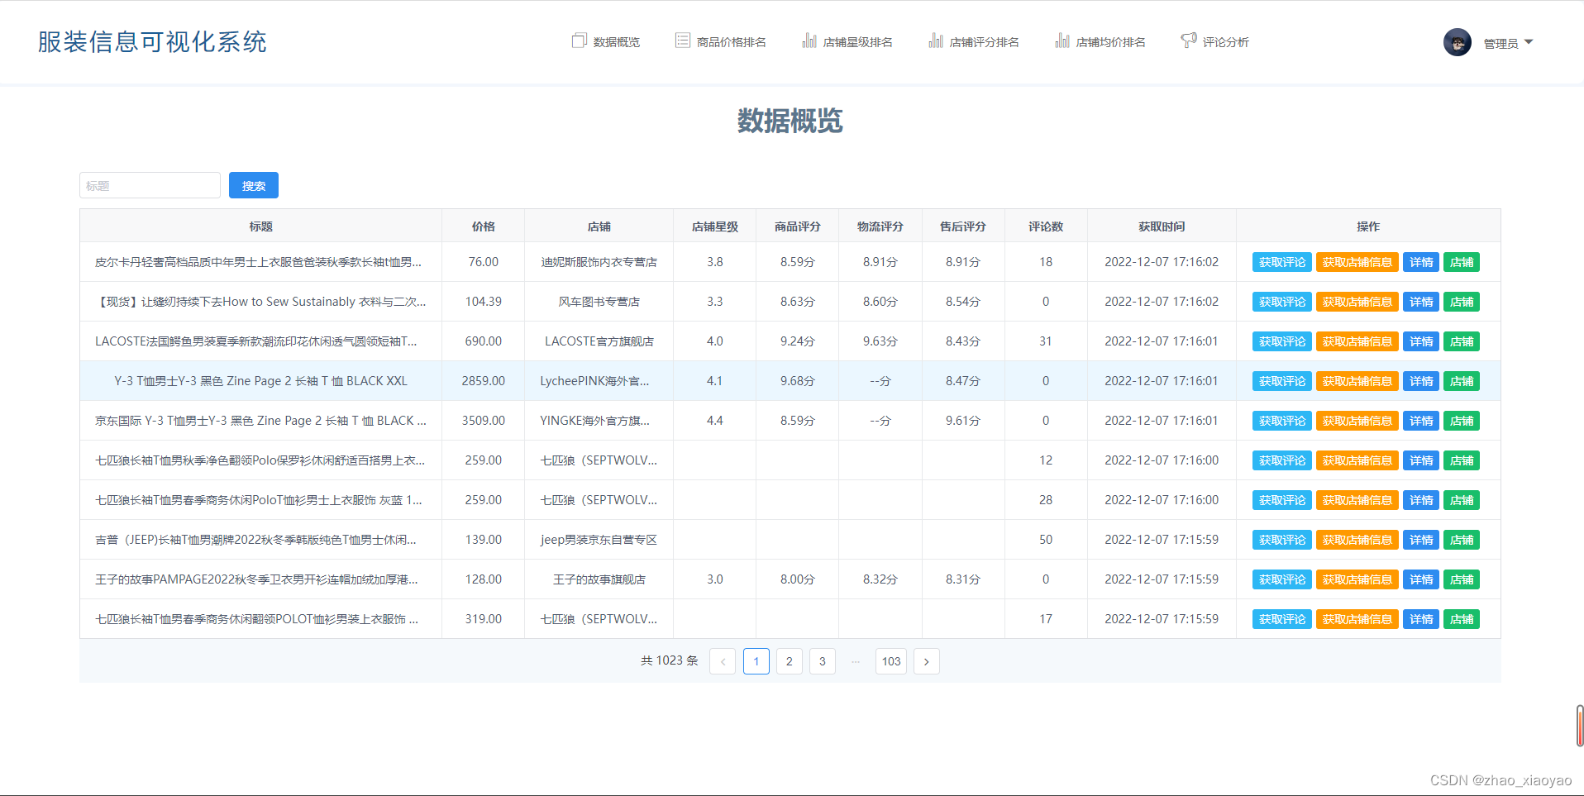Select page 3 in pagination
Screen dimensions: 1584x796
pos(822,661)
